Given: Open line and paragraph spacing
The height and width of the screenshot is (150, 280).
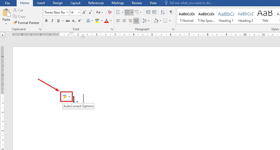Looking at the screenshot, I should [146, 21].
